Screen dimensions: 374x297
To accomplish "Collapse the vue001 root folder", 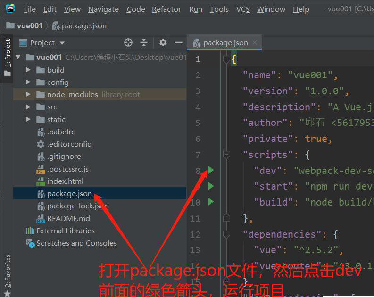I will tap(18, 57).
